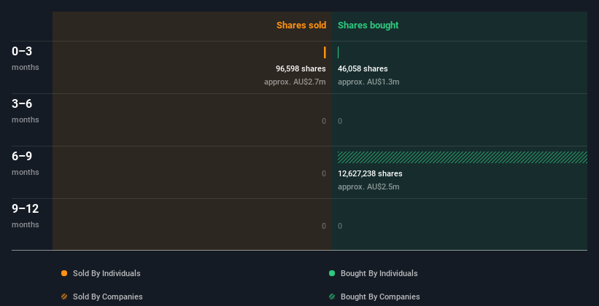The image size is (599, 306).
Task: Click the approx. AU$1.3m bought amount
Action: (x=368, y=82)
